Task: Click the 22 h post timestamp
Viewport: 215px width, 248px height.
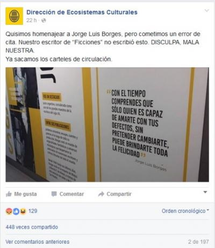Action: [x=31, y=20]
